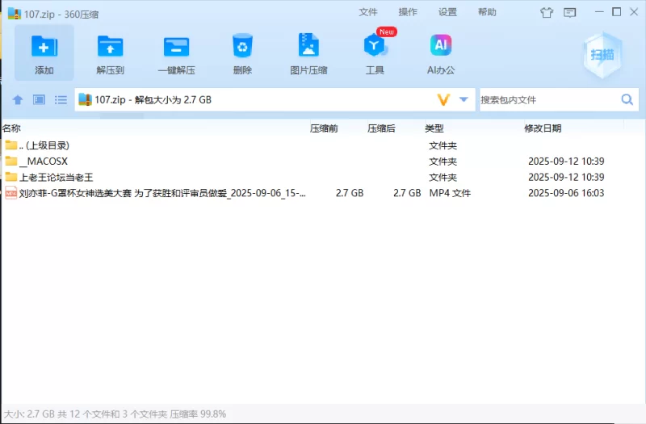Expand the archive path dropdown arrow
This screenshot has width=646, height=424.
[464, 100]
